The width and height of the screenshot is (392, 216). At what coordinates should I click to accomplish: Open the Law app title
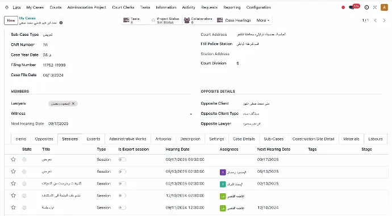[16, 7]
